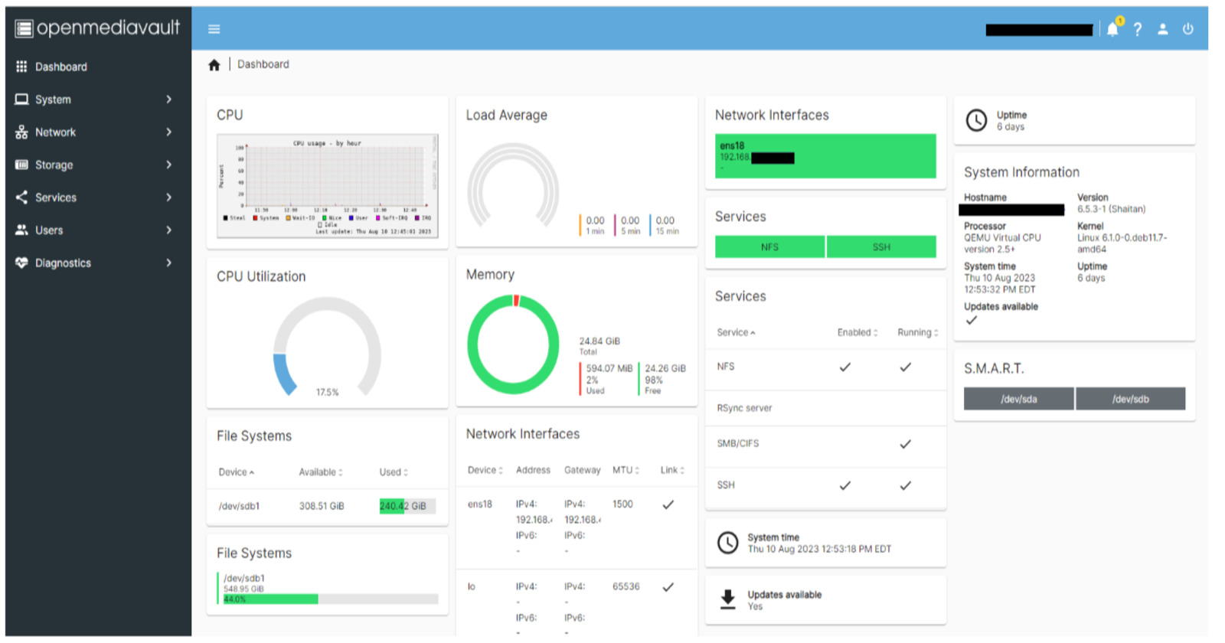Sort file systems by Used column
The height and width of the screenshot is (643, 1225).
pyautogui.click(x=394, y=472)
